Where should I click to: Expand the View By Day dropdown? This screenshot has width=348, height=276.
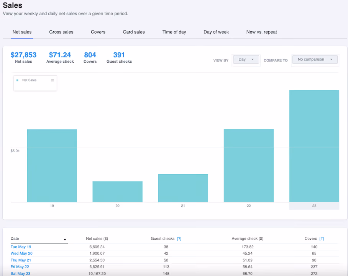click(x=246, y=60)
